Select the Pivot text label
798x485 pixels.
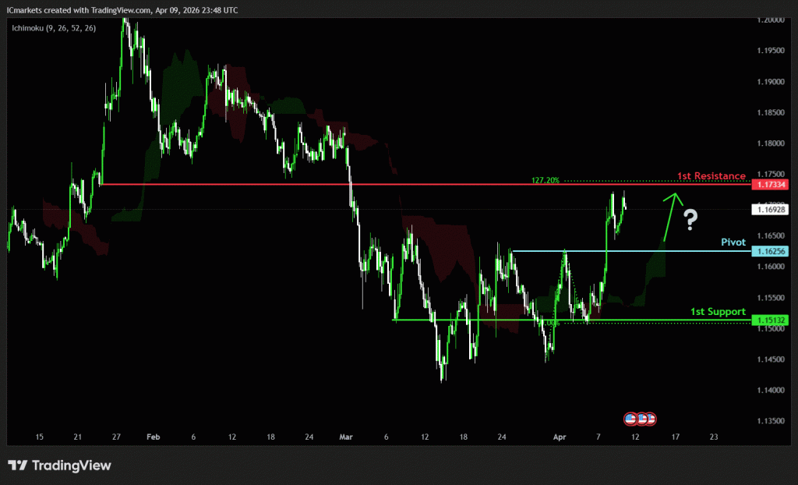point(733,242)
